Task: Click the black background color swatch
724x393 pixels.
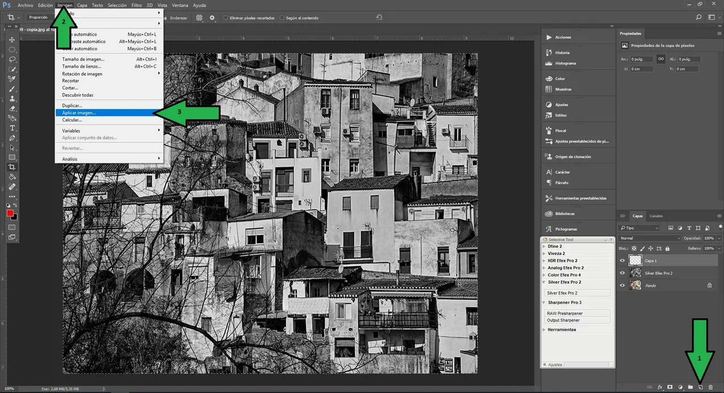Action: tap(15, 218)
